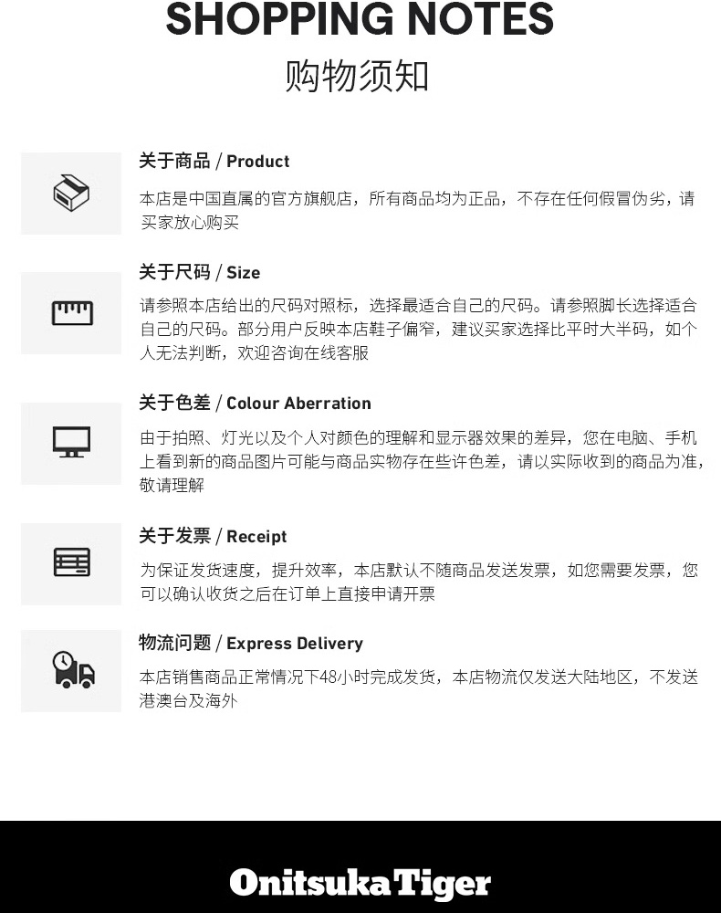Image resolution: width=721 pixels, height=913 pixels.
Task: Click the monitor colour aberration icon
Action: [71, 442]
